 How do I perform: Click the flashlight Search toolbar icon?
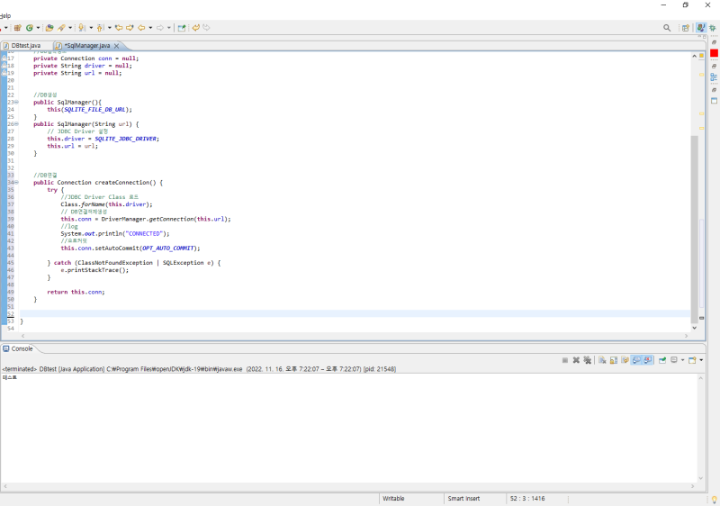click(61, 28)
